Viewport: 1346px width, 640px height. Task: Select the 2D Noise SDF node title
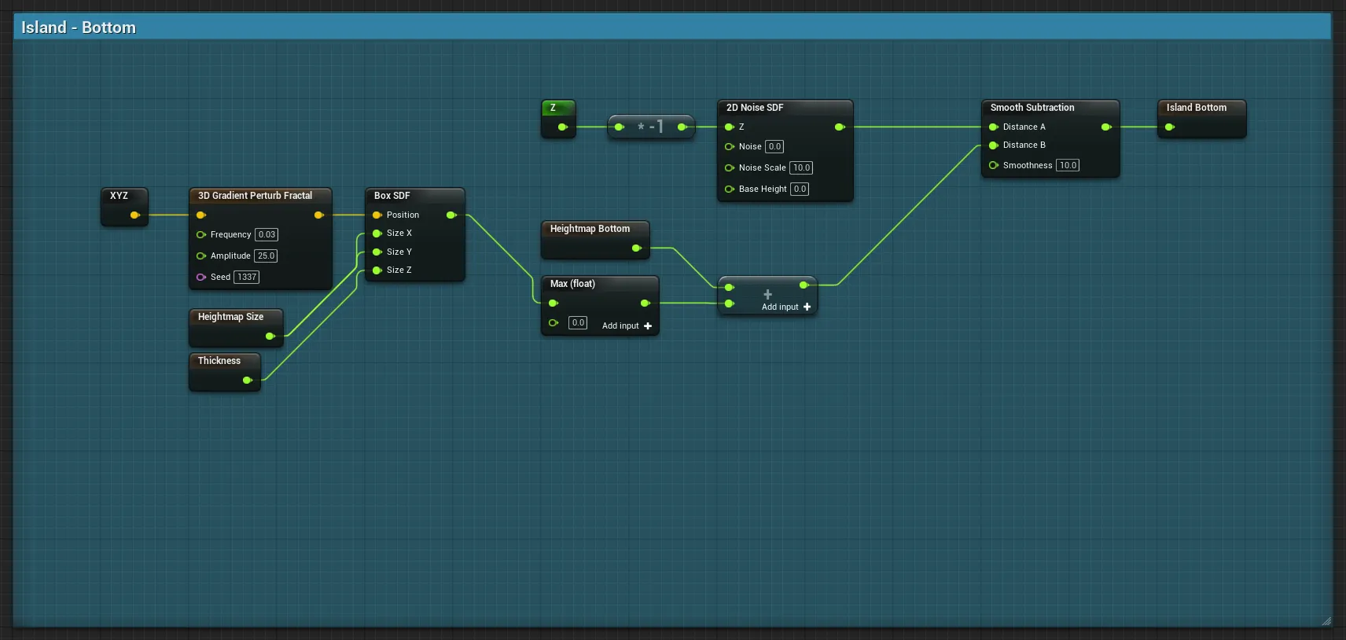point(755,108)
